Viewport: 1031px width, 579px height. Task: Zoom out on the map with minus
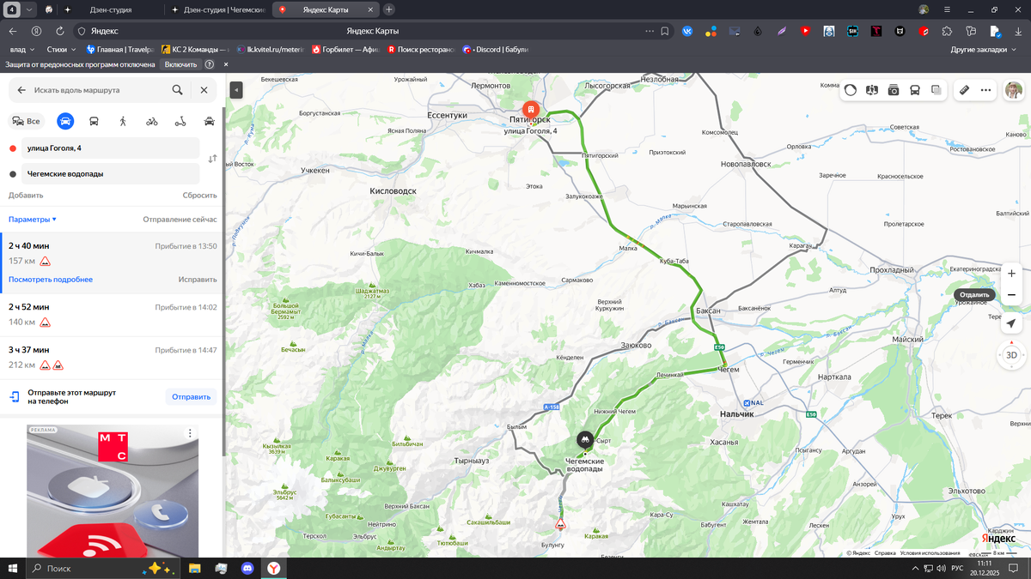pyautogui.click(x=1012, y=295)
